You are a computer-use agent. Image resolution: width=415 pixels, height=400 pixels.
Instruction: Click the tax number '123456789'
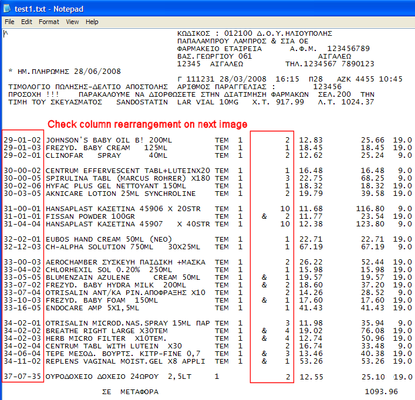[x=348, y=49]
